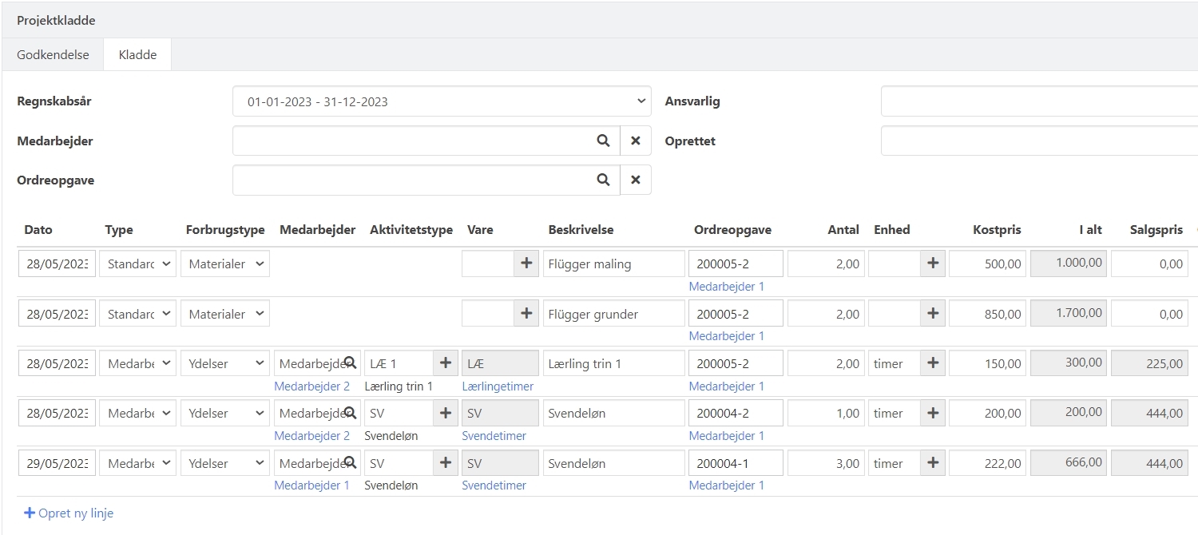Open the Lærlingetimer link
Viewport: 1198px width, 535px height.
pyautogui.click(x=498, y=386)
